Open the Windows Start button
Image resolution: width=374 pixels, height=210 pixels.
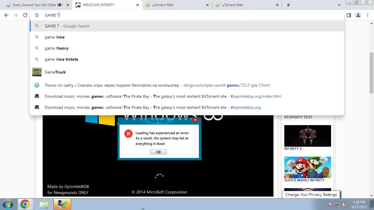point(8,204)
